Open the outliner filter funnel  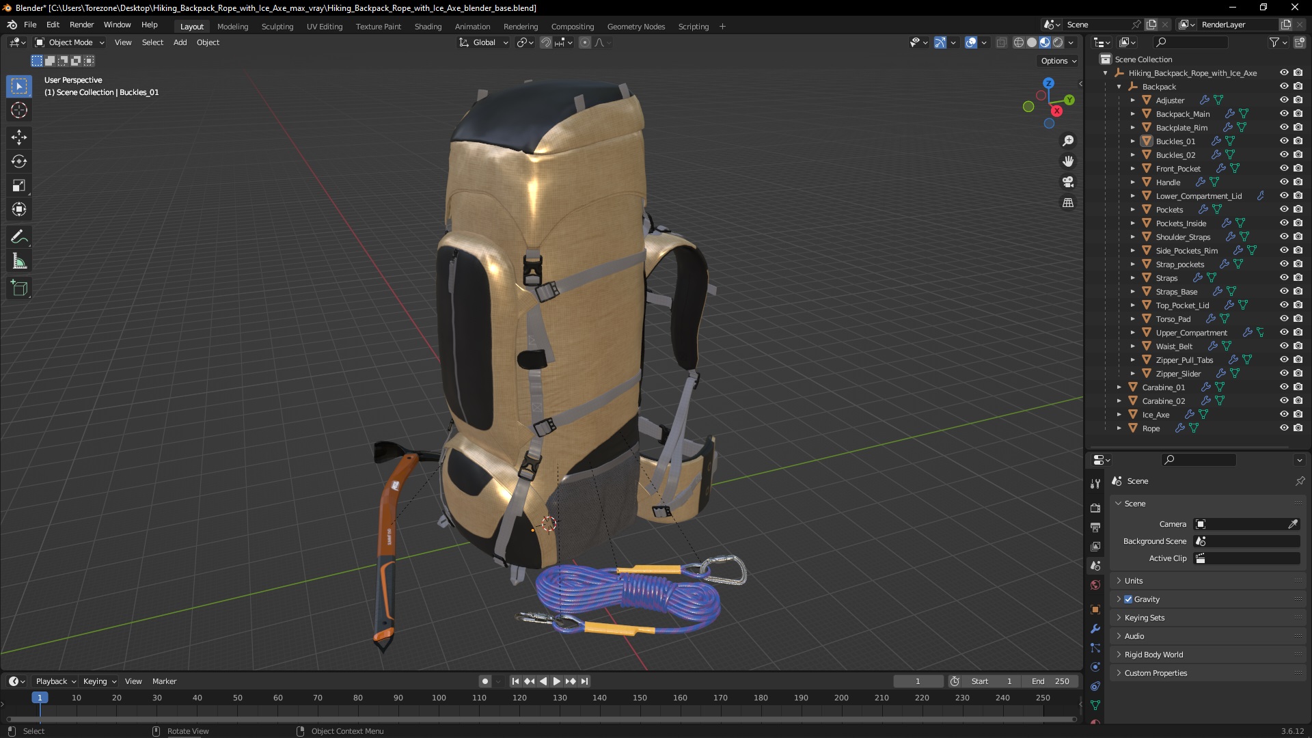tap(1274, 42)
